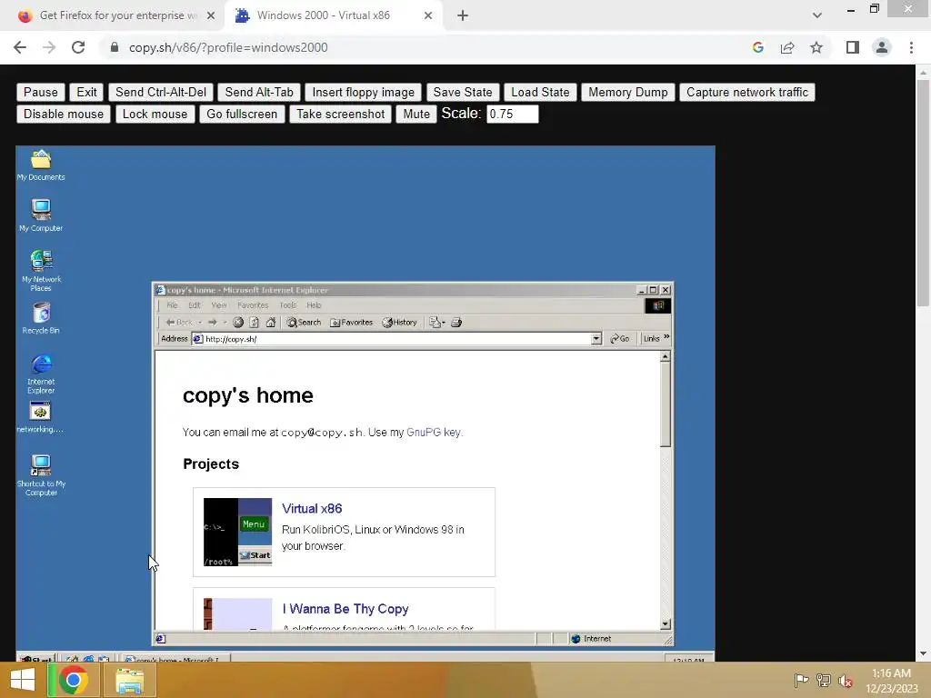Open the File menu in IE
Screen dimensions: 931x698
172,305
